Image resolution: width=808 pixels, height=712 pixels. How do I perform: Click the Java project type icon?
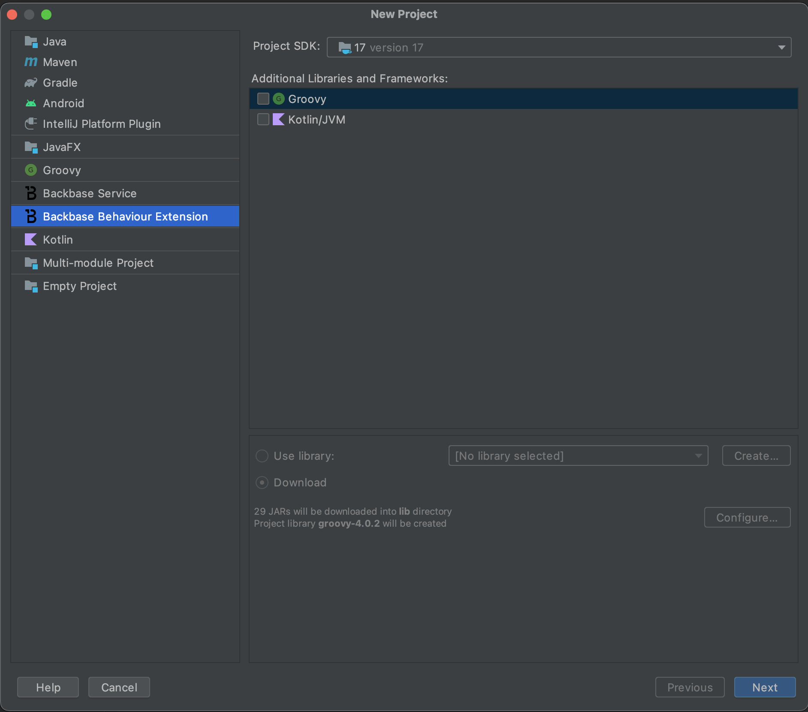coord(31,42)
